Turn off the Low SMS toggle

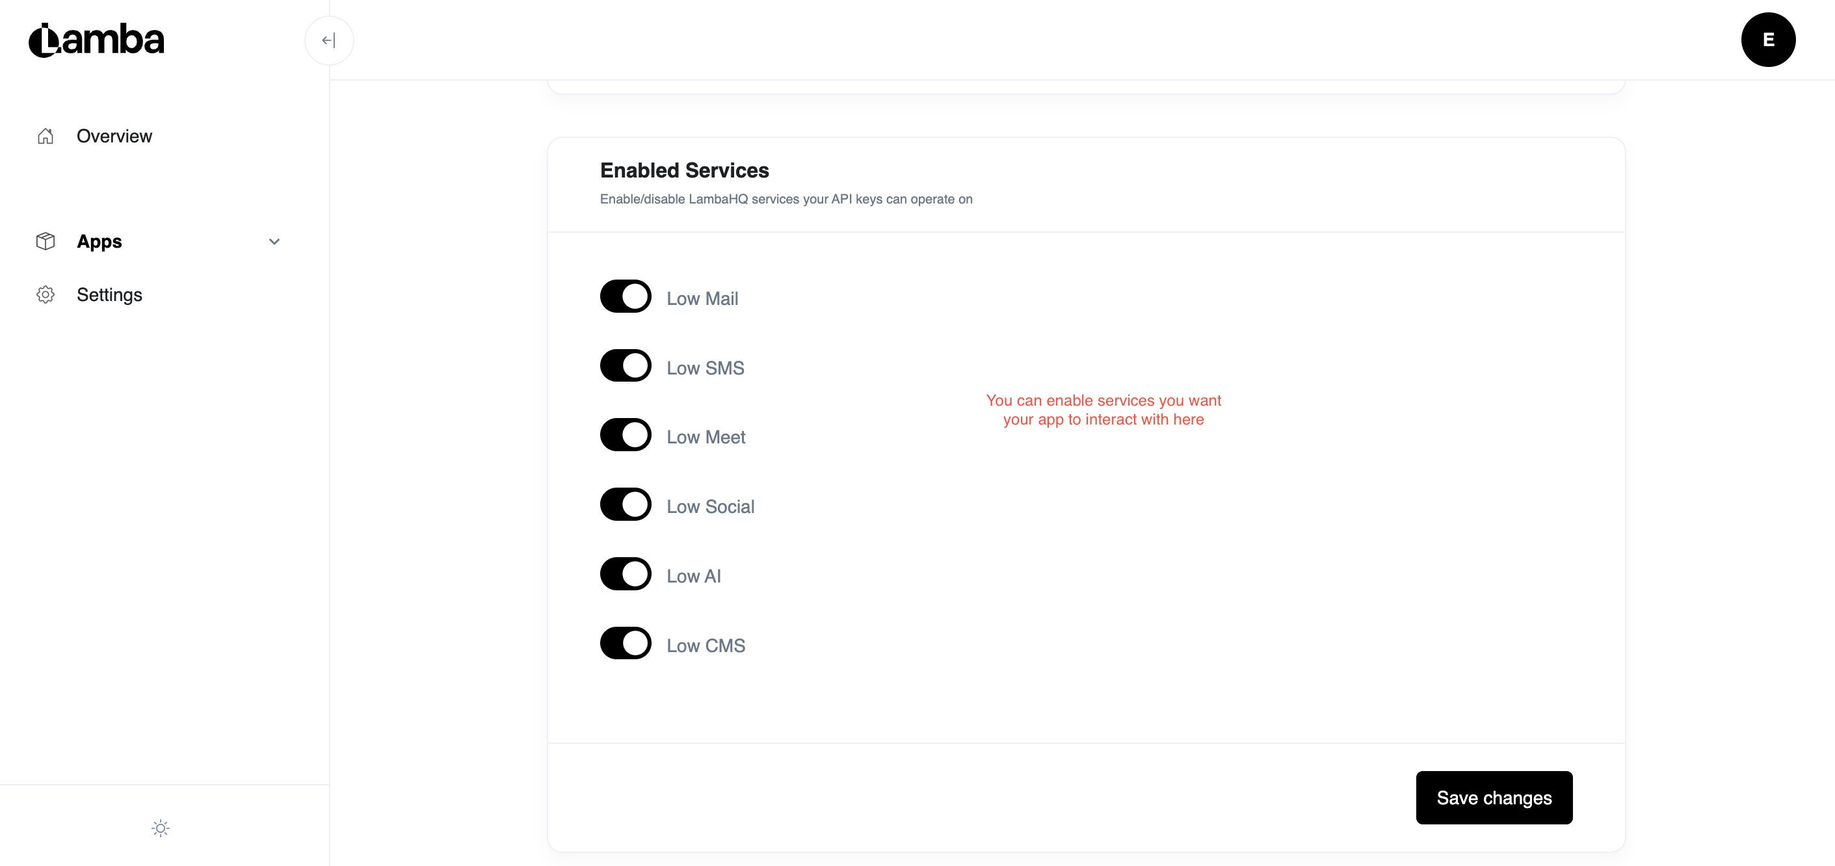tap(626, 365)
